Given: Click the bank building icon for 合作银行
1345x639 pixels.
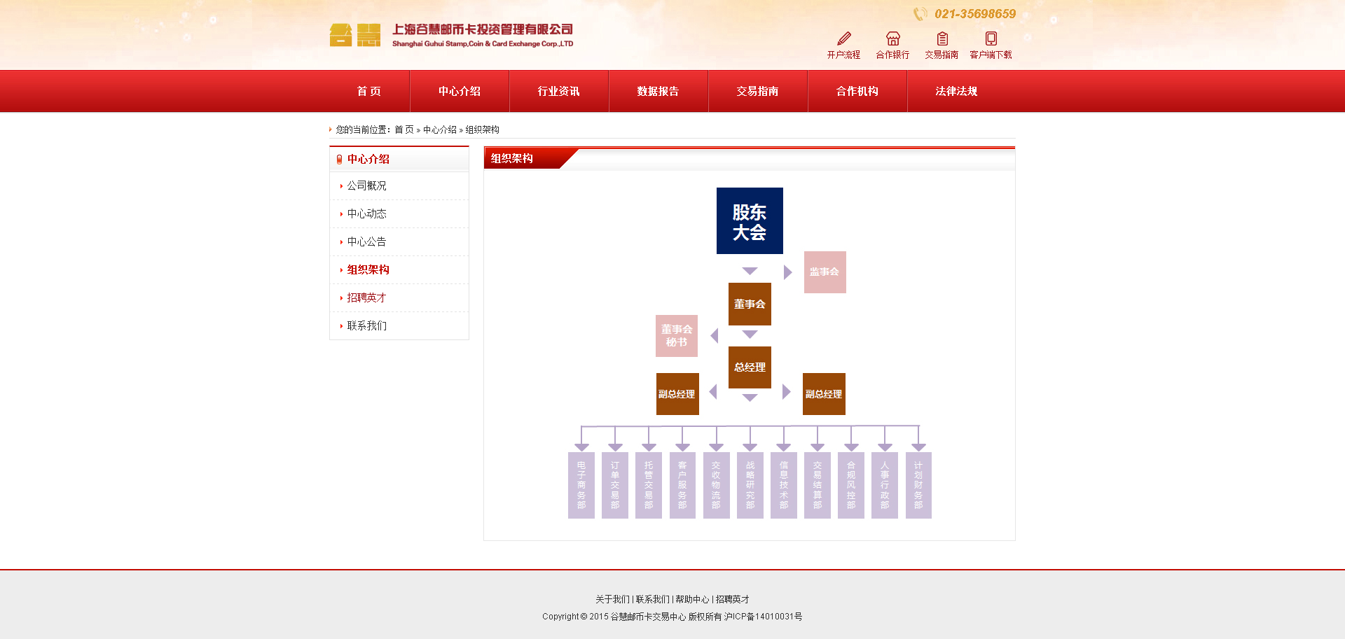Looking at the screenshot, I should point(892,38).
